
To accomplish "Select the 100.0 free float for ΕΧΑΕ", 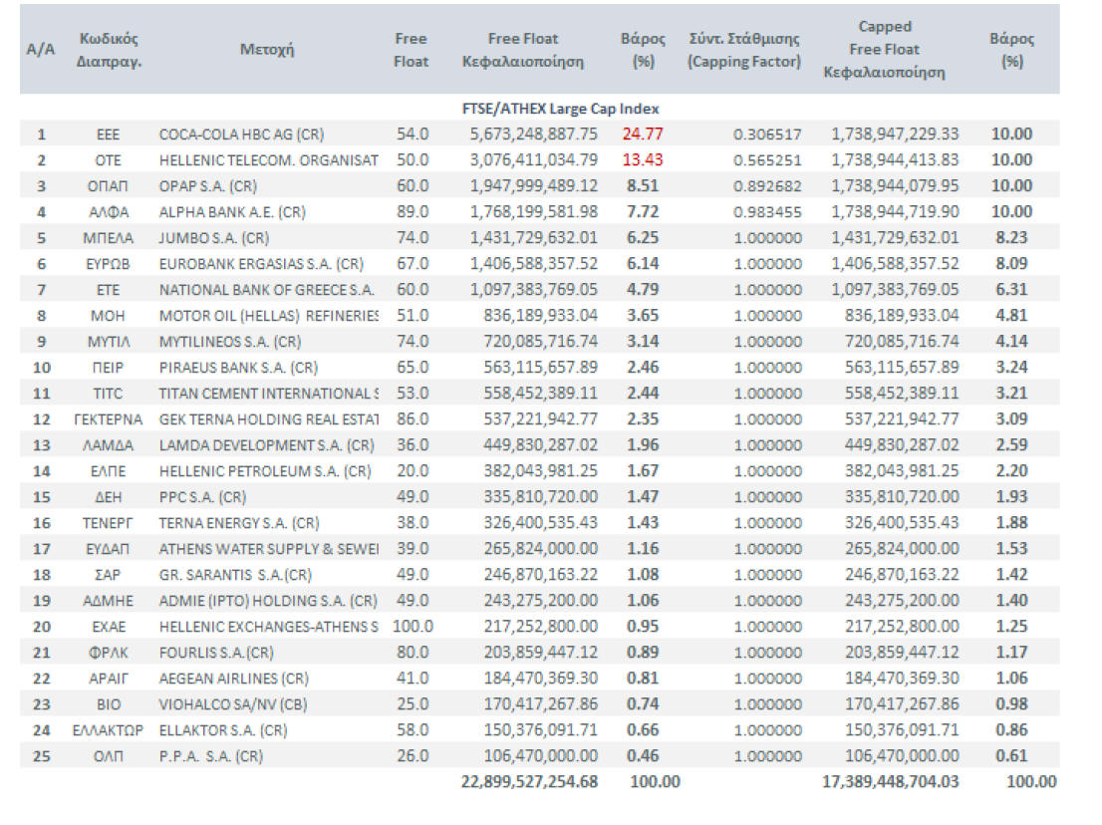I will [x=412, y=626].
